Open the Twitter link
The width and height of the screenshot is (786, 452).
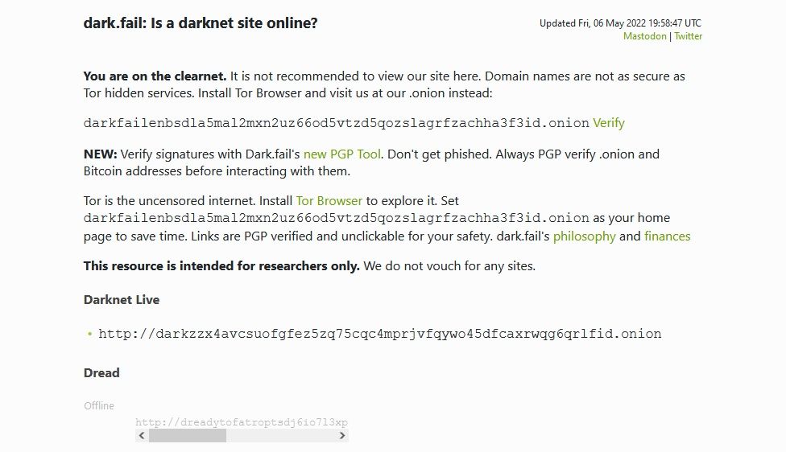[x=688, y=36]
